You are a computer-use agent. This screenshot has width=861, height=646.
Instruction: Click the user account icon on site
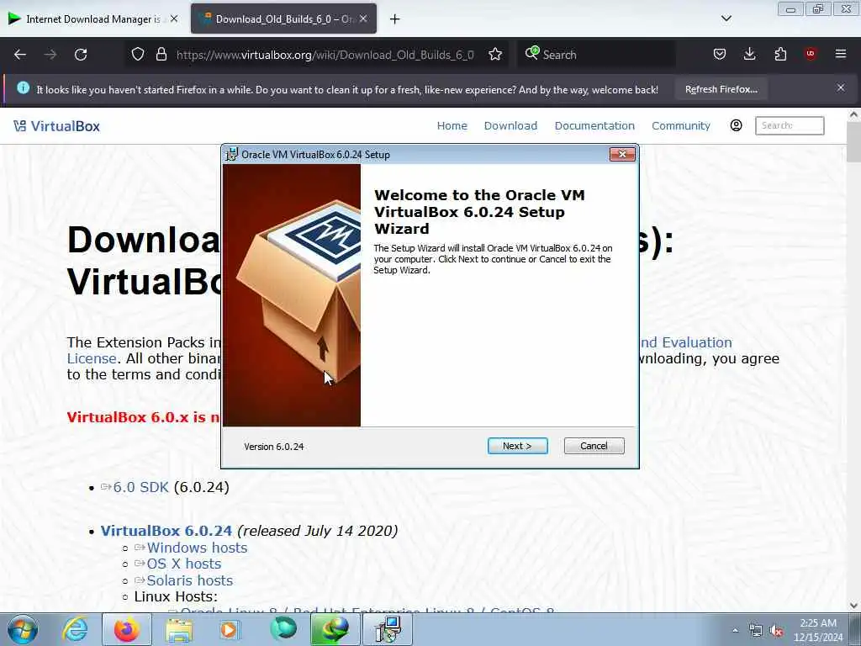click(x=737, y=125)
